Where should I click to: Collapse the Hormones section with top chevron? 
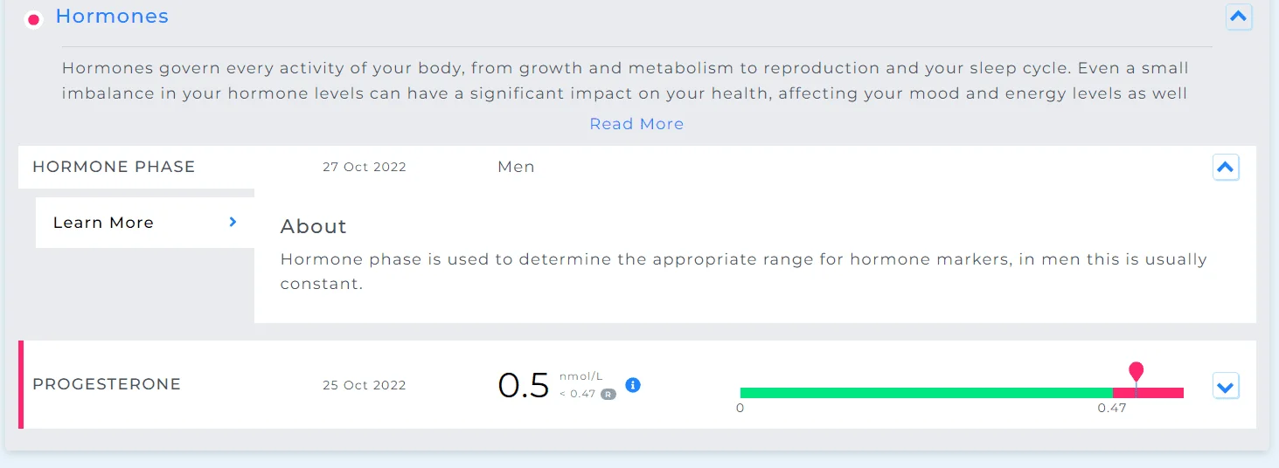click(1239, 17)
